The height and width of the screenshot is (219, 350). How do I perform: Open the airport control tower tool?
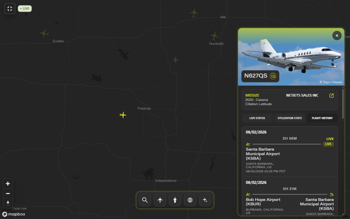click(175, 200)
